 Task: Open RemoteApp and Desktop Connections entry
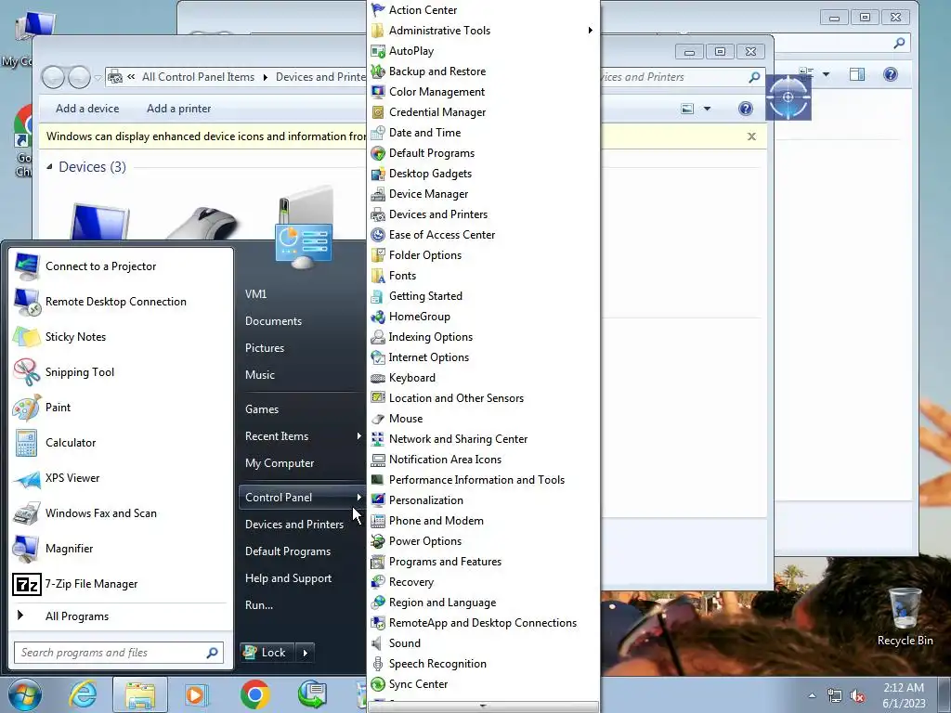click(483, 623)
